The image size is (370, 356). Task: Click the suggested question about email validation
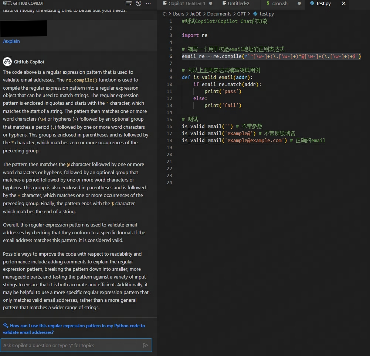74,329
